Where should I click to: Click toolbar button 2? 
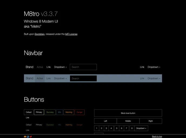click(x=102, y=128)
